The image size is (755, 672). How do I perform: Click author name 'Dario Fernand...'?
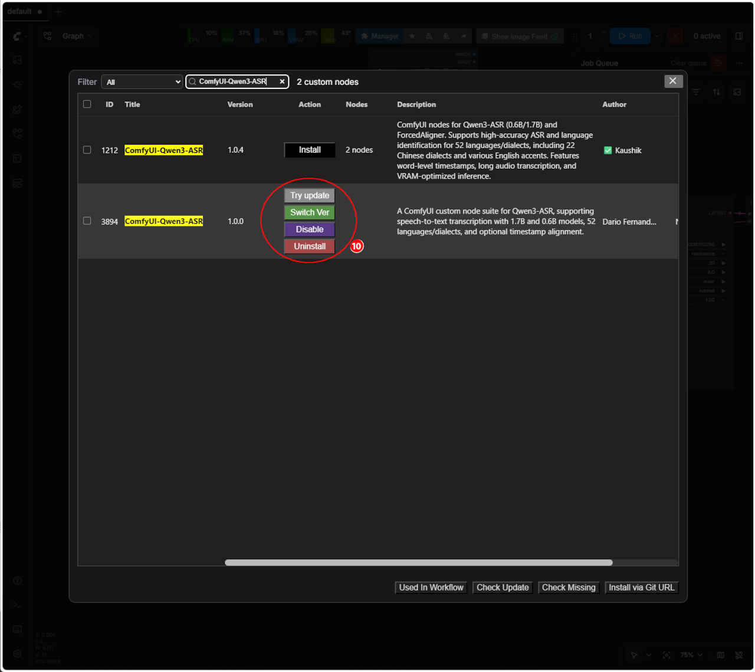point(629,222)
